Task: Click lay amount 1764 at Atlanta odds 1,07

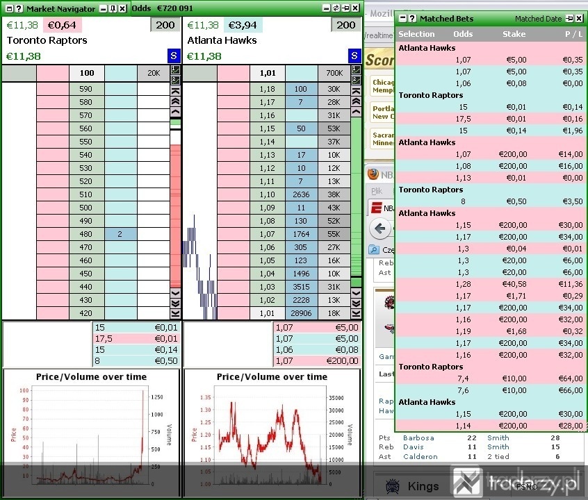Action: tap(301, 234)
